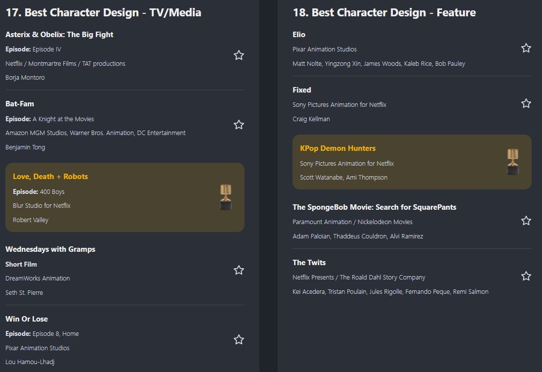Select the Best Character Design - Feature heading
The image size is (542, 372).
[x=384, y=12]
